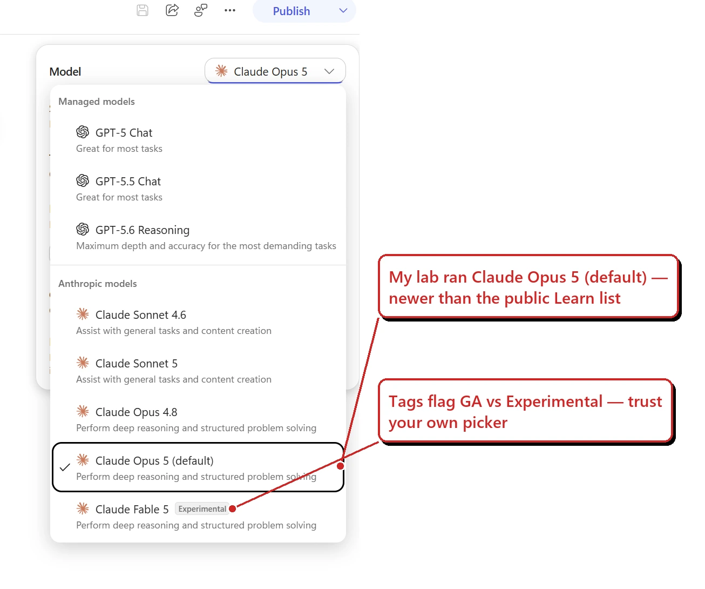This screenshot has width=705, height=589.
Task: Select Claude Sonnet 4.6 model
Action: point(198,322)
